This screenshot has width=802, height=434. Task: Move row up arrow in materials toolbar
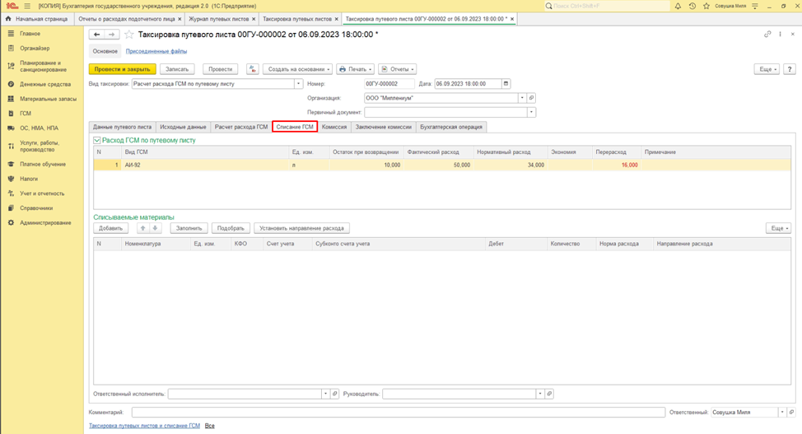coord(143,228)
